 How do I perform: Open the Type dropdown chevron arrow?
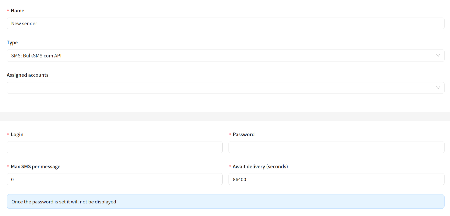pos(438,55)
